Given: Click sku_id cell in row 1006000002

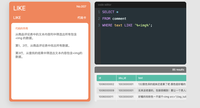Looking at the screenshot, I should click(x=126, y=84).
